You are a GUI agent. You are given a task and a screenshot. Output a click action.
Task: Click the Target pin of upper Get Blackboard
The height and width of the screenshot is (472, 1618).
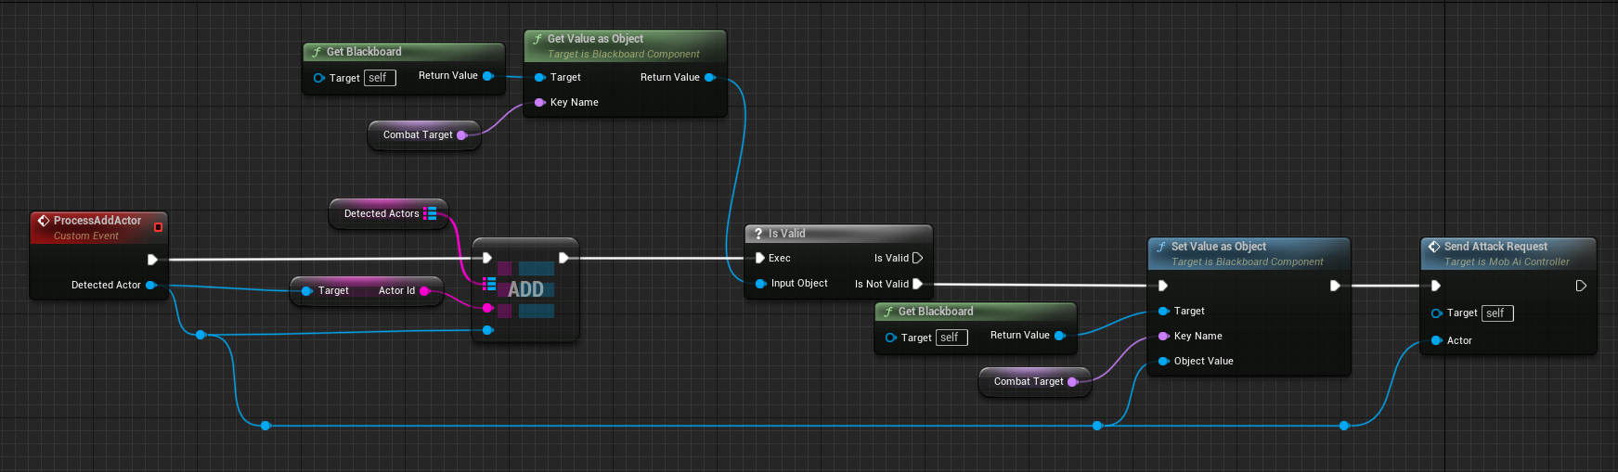318,78
